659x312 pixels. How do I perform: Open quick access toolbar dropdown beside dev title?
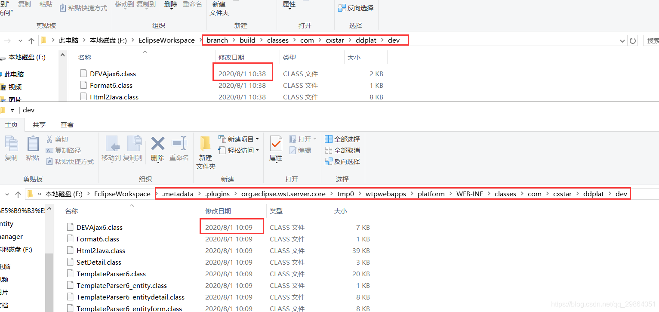point(12,111)
